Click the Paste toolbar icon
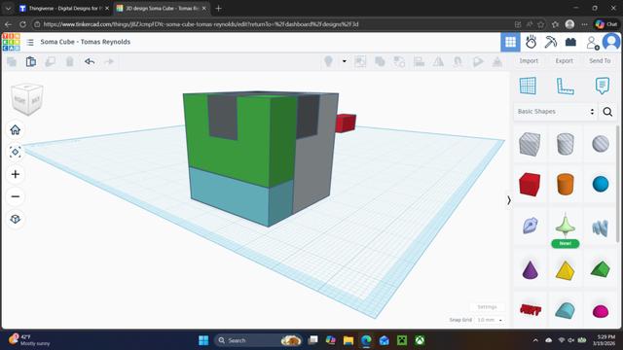 click(31, 61)
